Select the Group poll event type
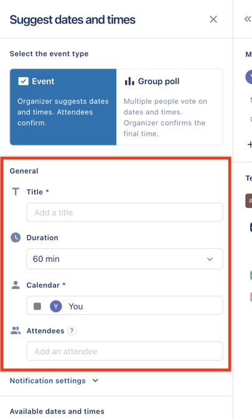 169,107
